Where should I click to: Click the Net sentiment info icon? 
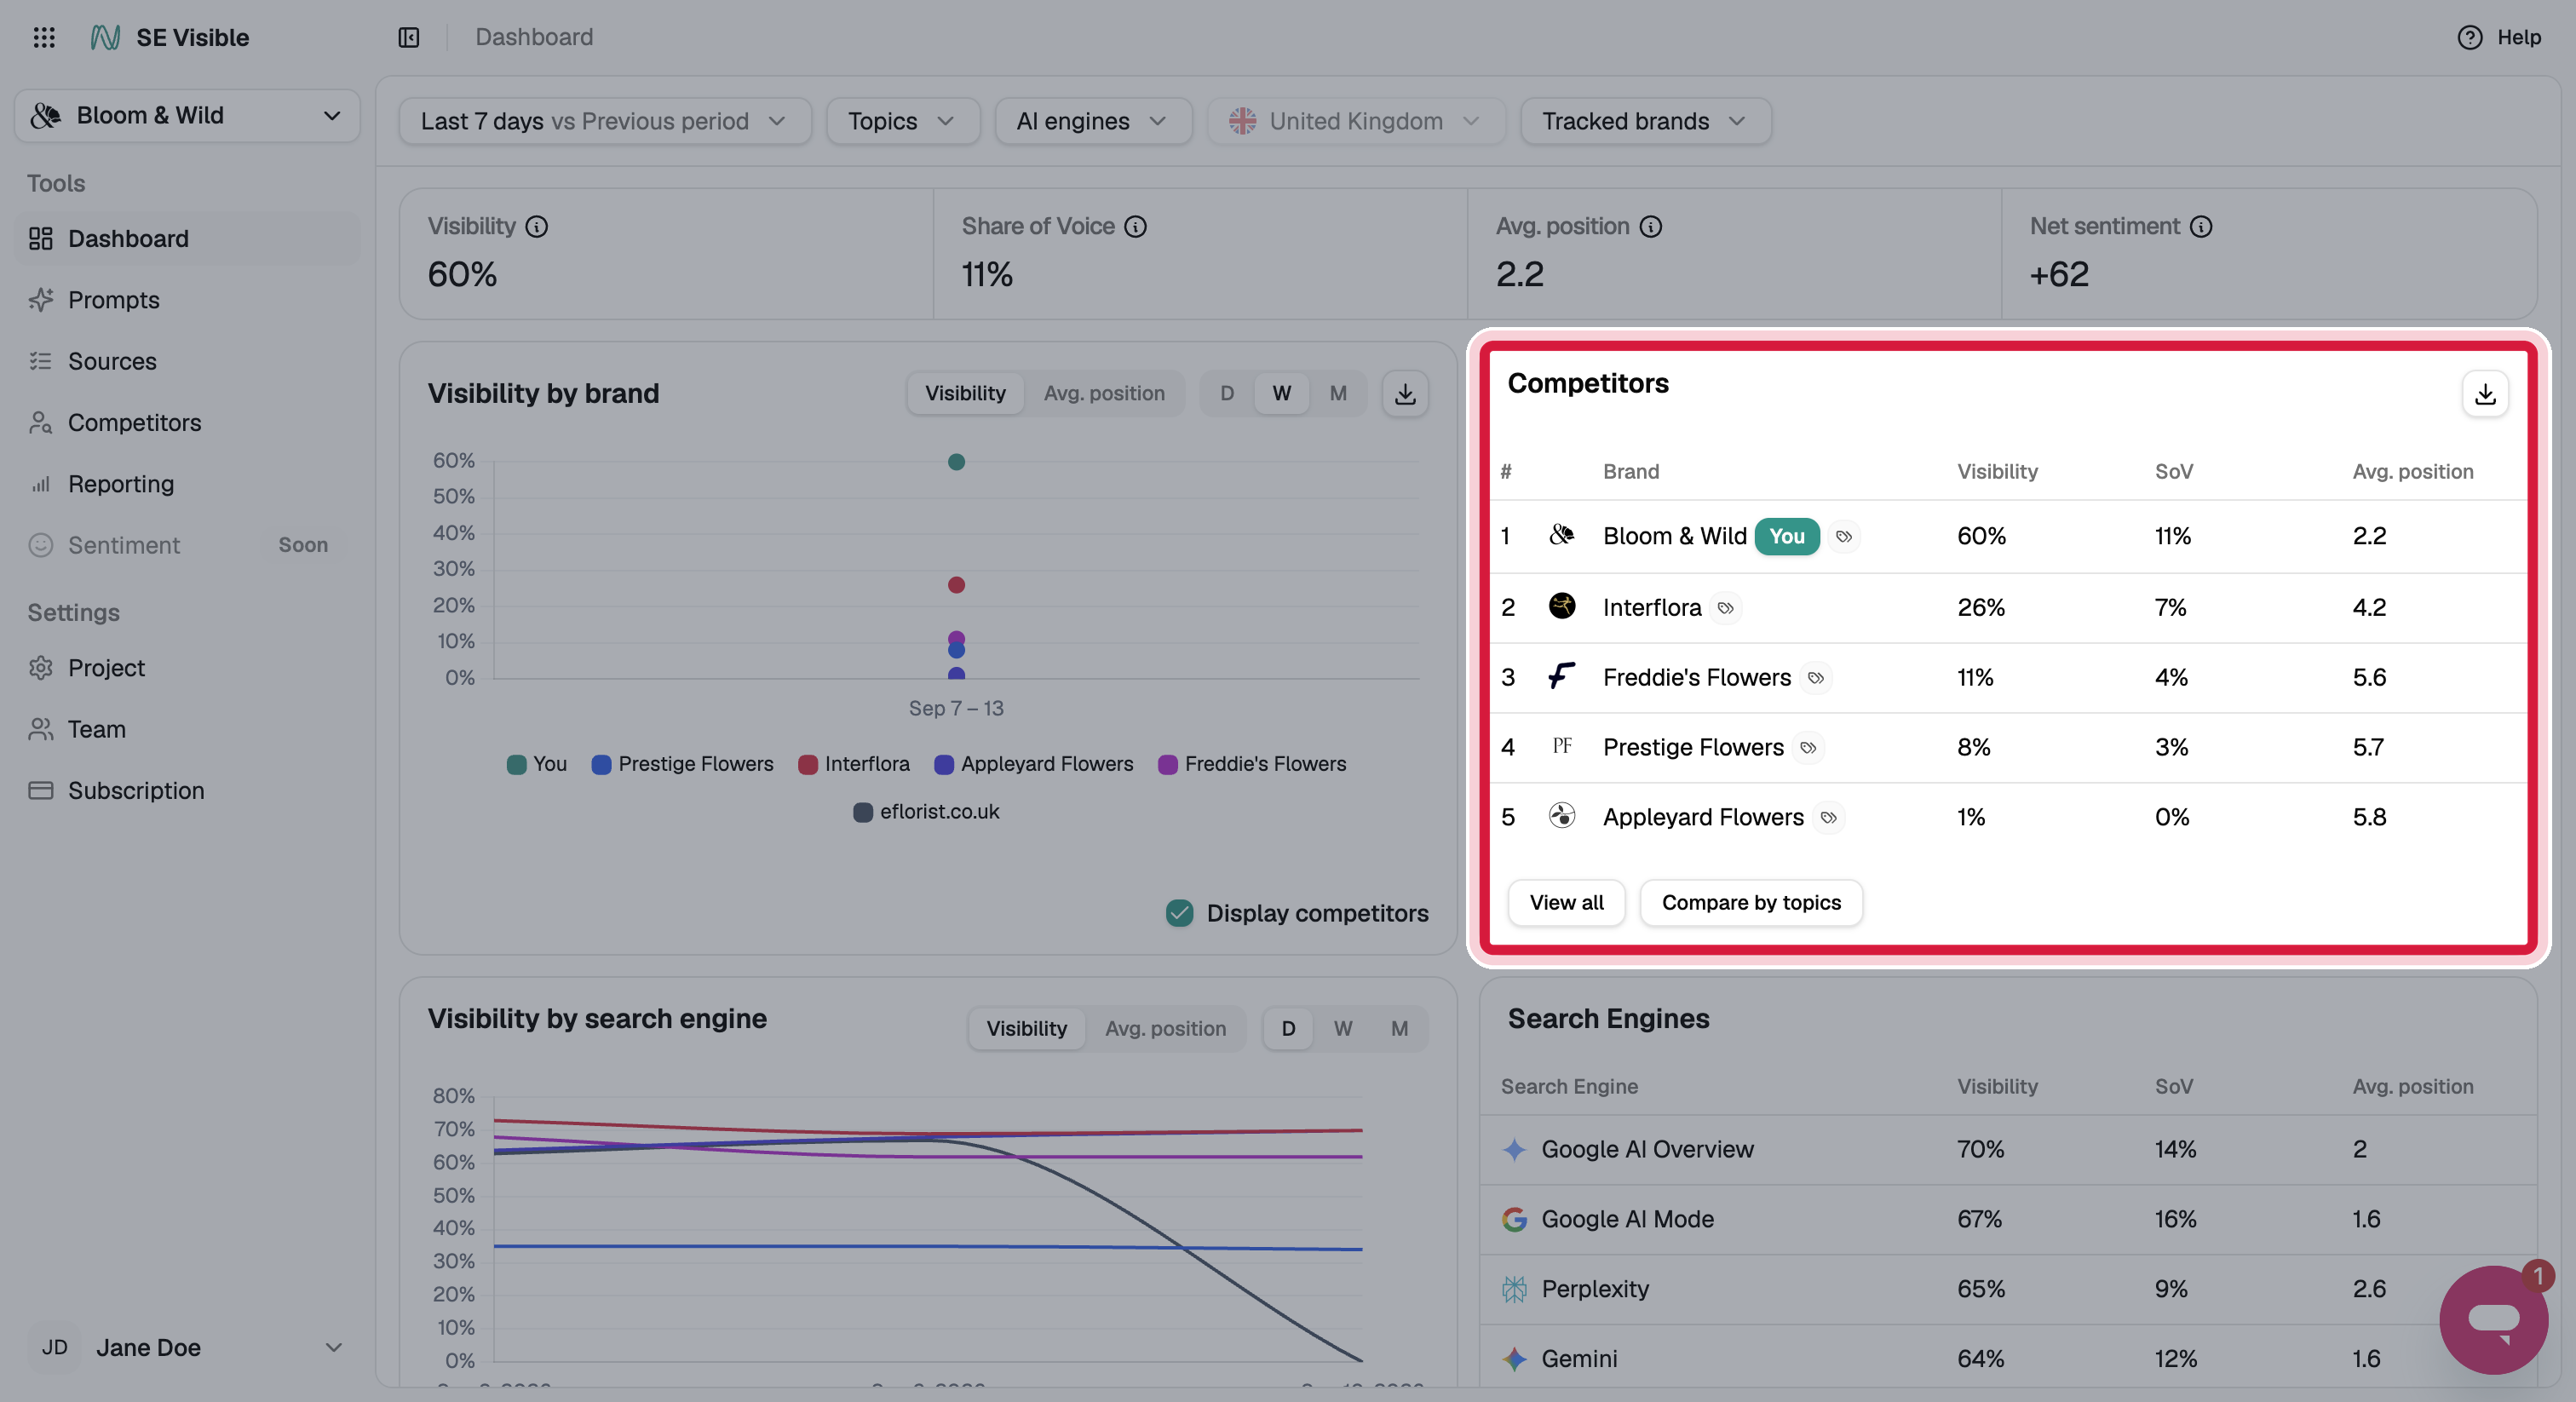pyautogui.click(x=2201, y=227)
